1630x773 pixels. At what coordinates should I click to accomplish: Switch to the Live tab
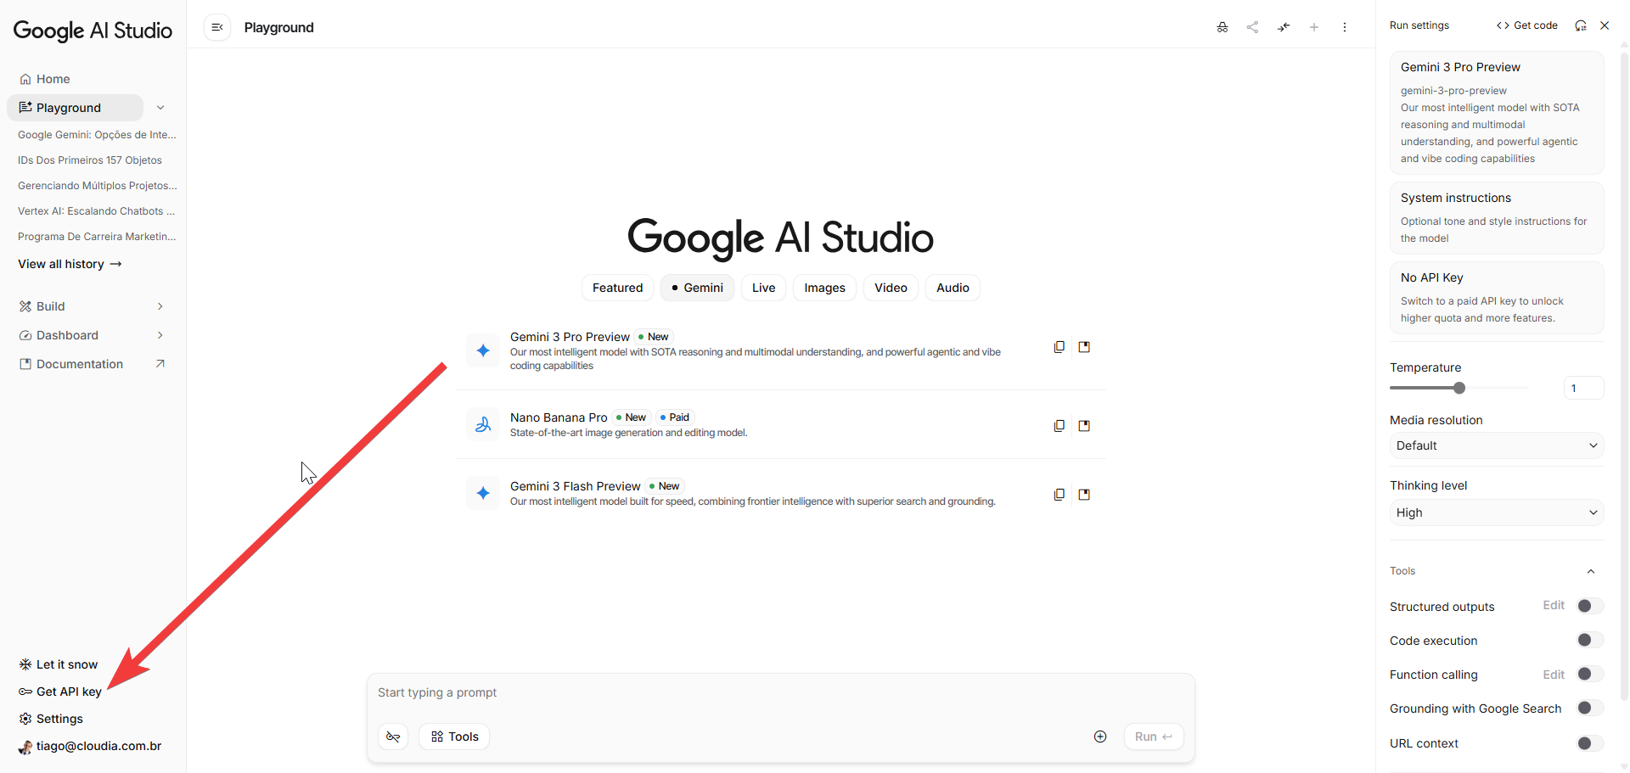pos(764,288)
